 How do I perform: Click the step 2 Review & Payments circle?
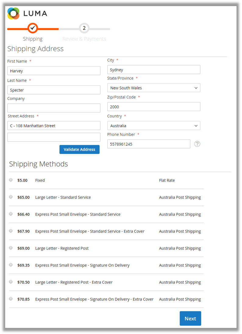coord(84,28)
